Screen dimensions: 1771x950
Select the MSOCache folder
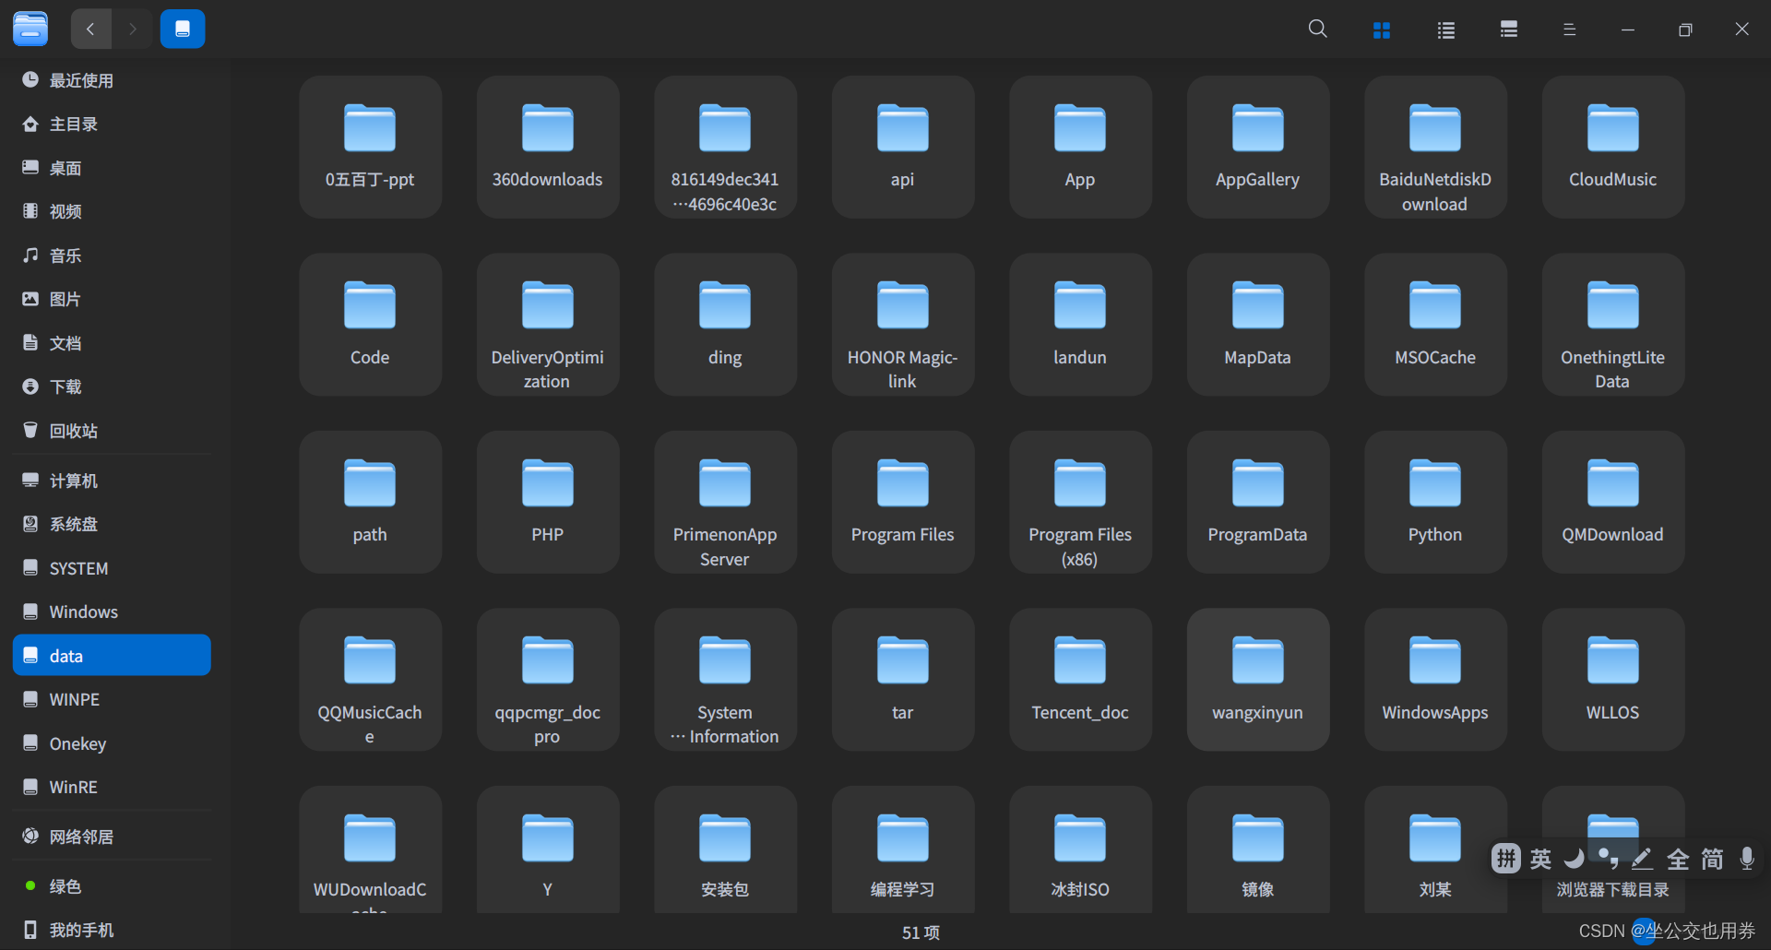click(x=1435, y=325)
